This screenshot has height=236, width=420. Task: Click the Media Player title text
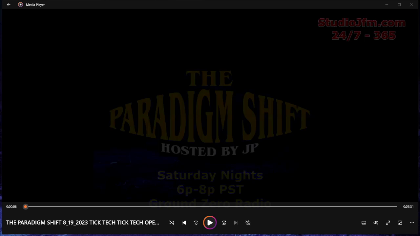[35, 5]
